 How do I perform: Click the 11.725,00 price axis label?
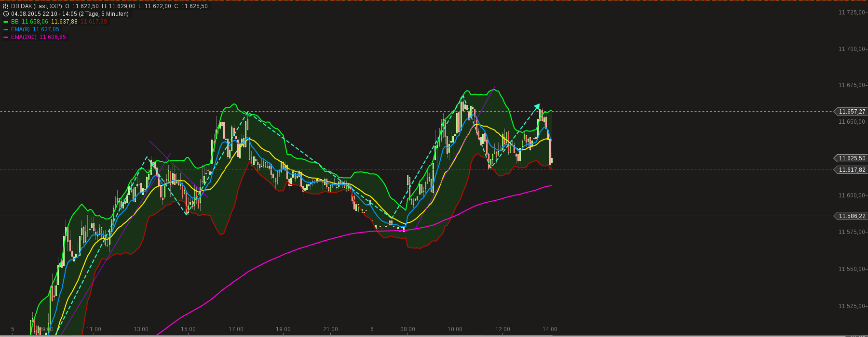point(852,12)
